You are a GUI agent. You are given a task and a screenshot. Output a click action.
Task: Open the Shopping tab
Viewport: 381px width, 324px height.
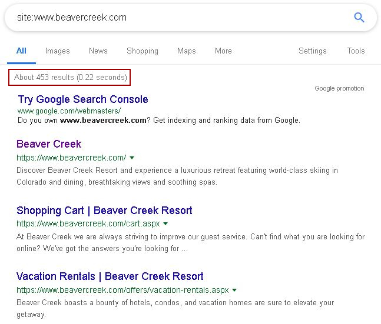pyautogui.click(x=143, y=51)
